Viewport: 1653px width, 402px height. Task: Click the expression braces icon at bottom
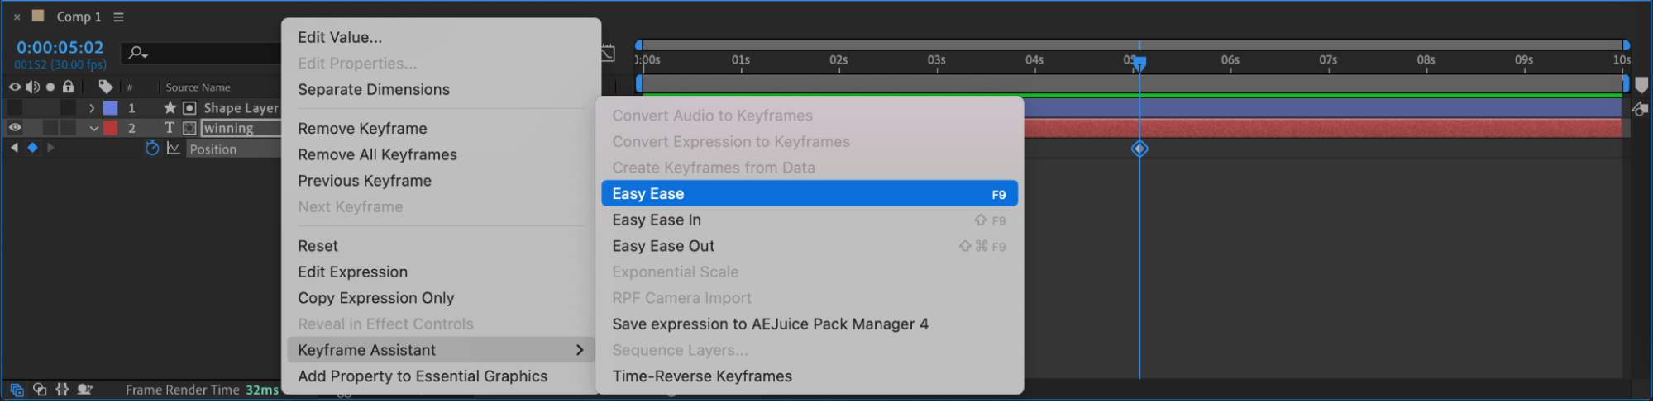click(x=62, y=390)
